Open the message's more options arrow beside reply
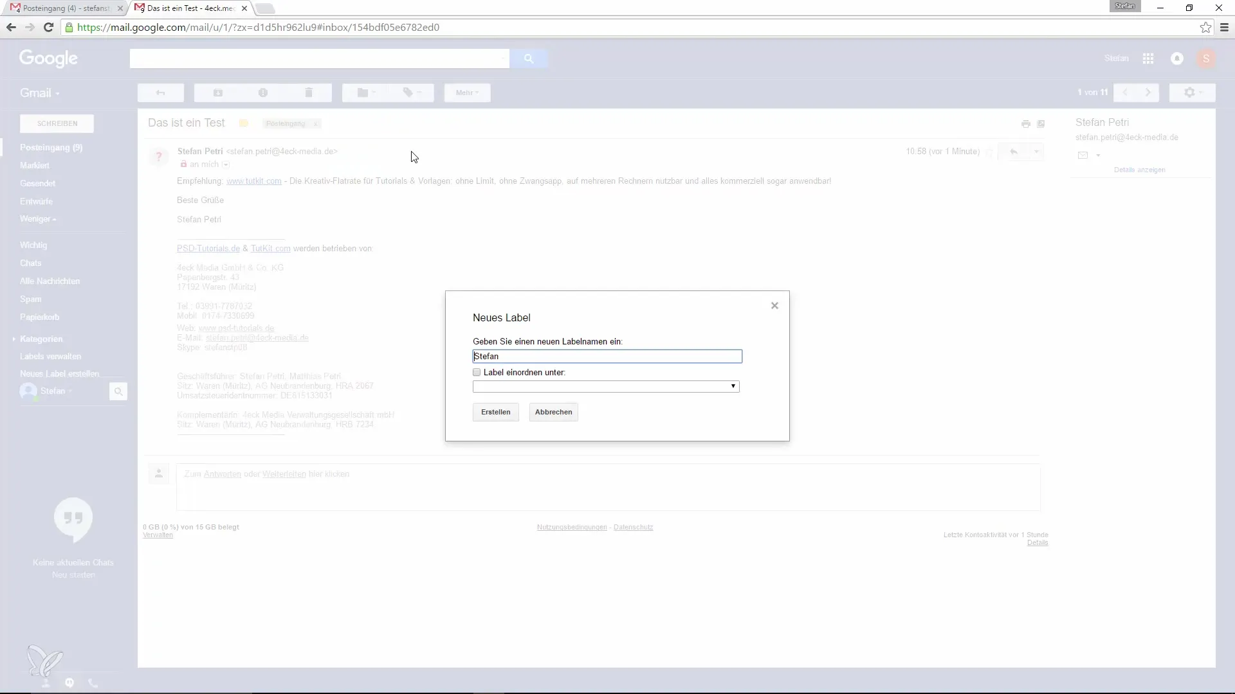Viewport: 1235px width, 694px height. (x=1036, y=152)
